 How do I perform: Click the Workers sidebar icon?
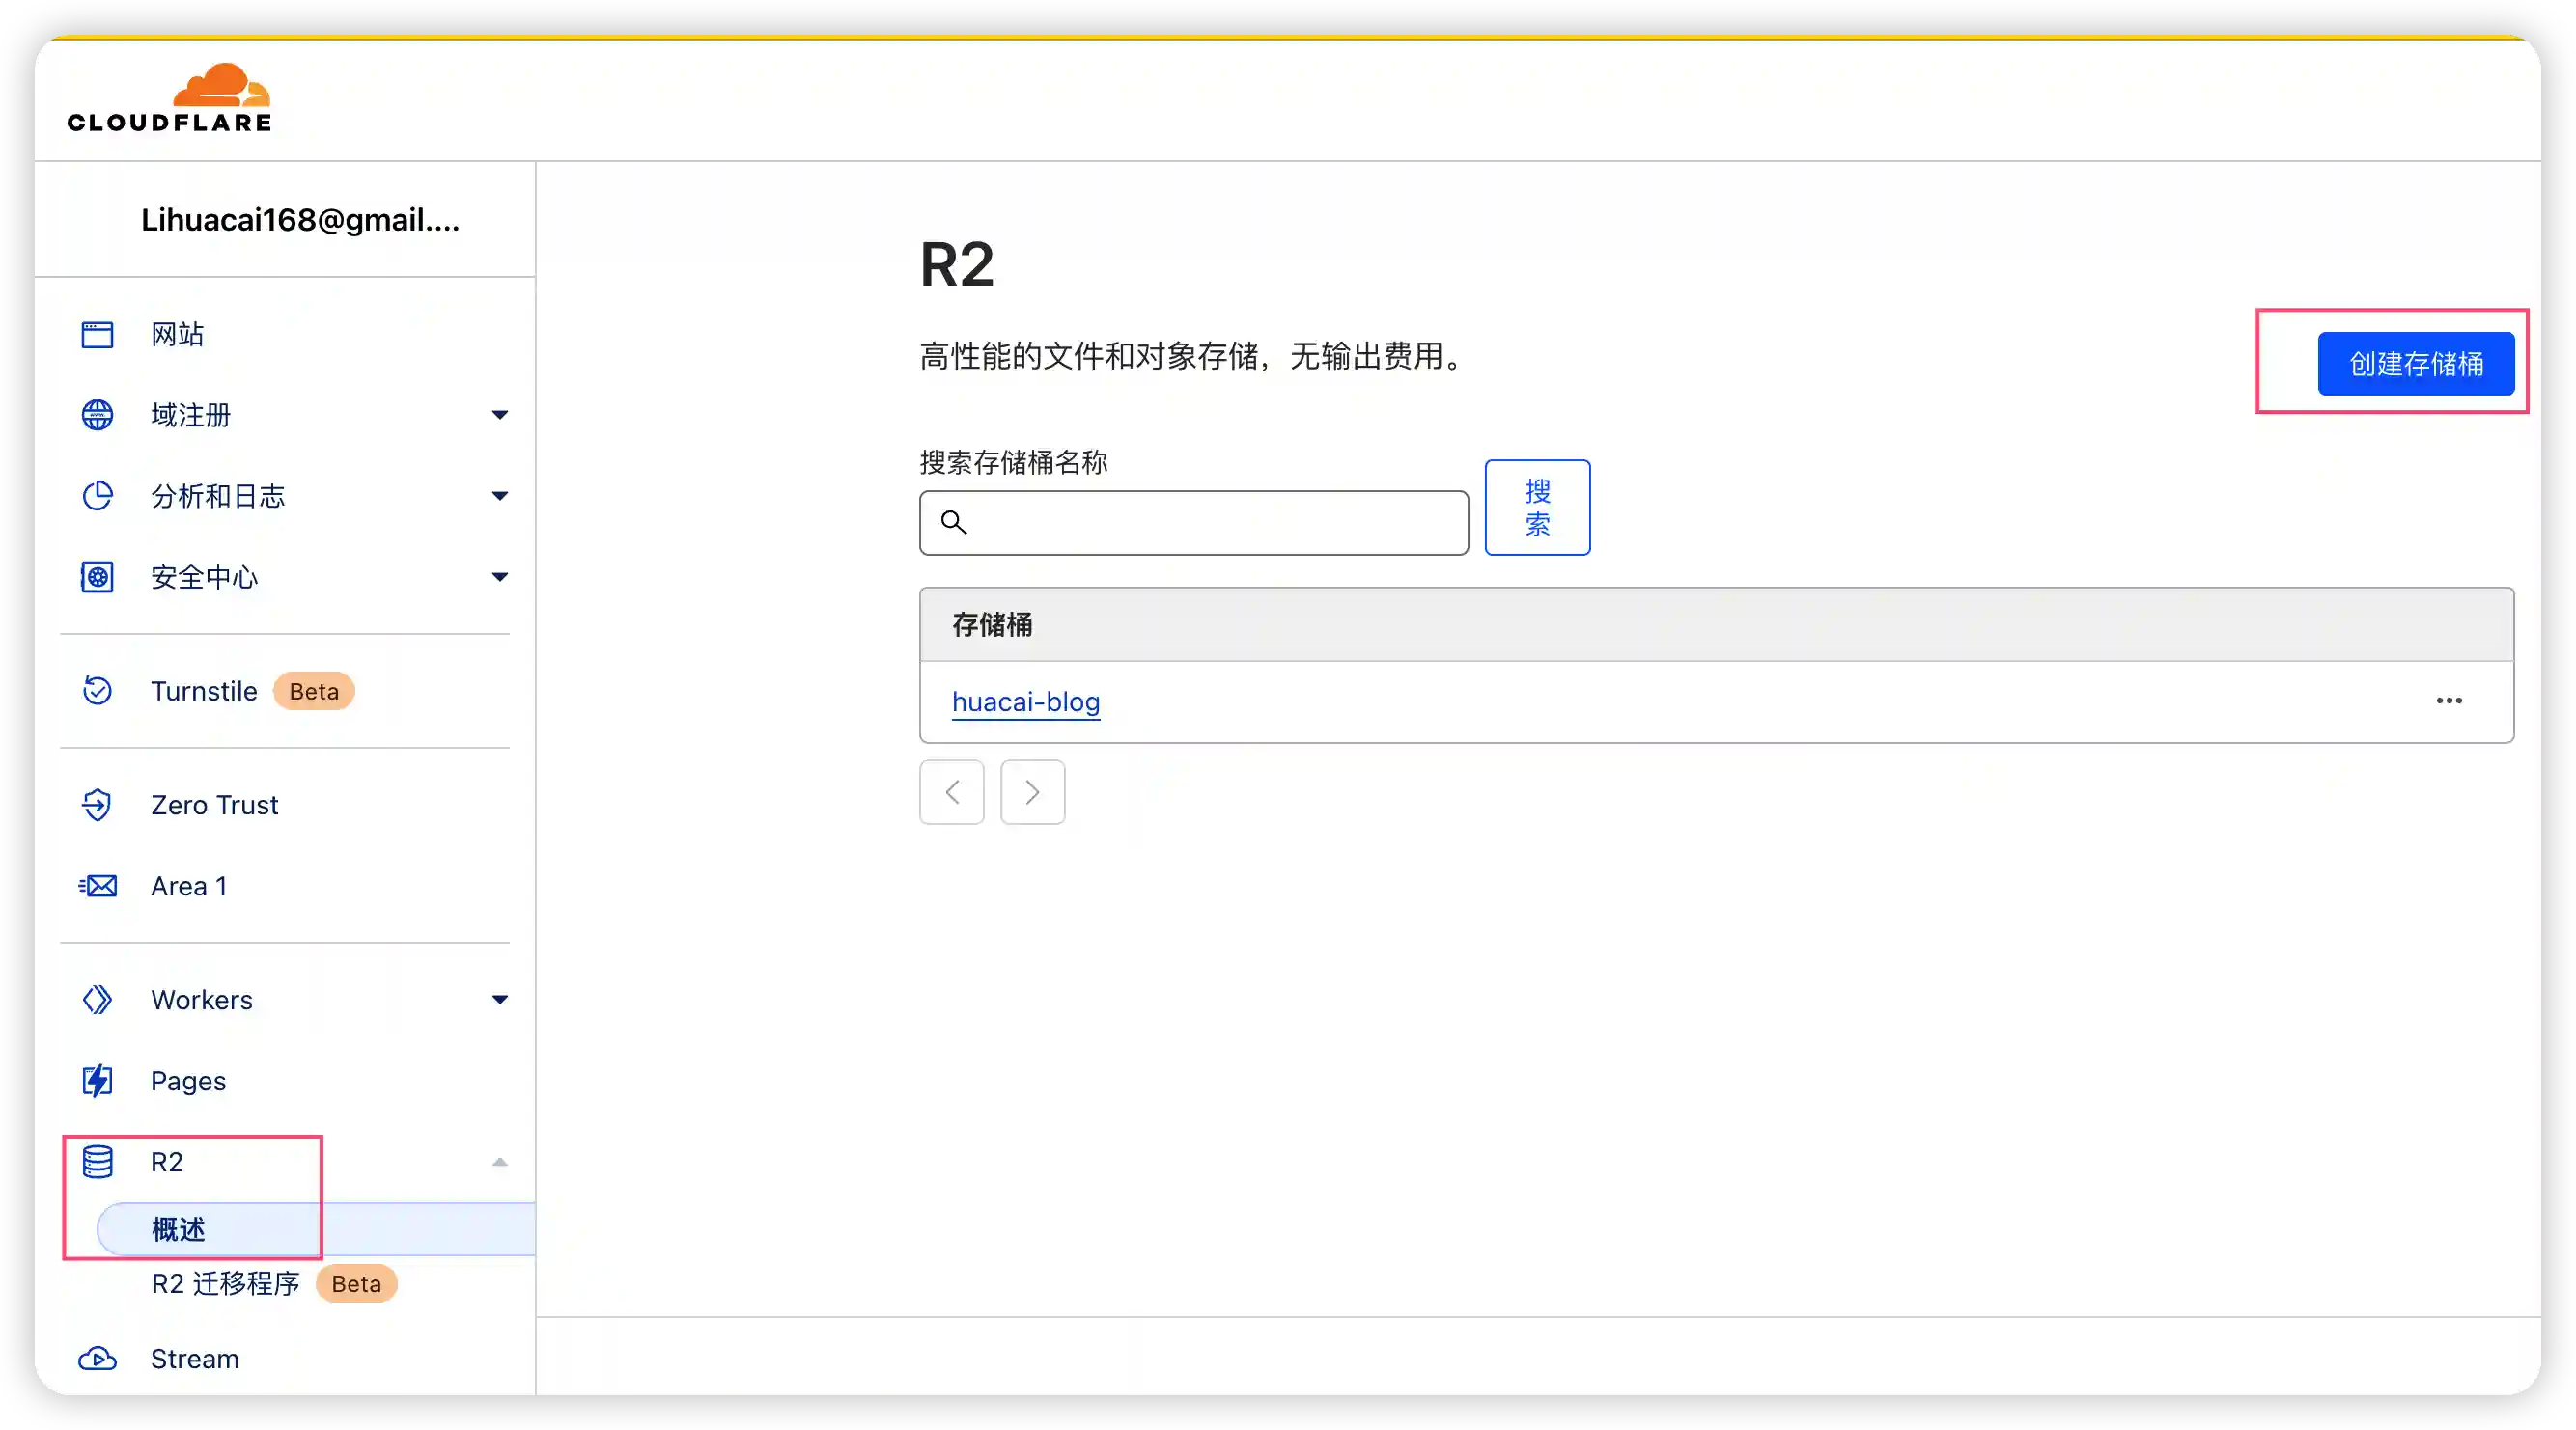pos(97,1000)
